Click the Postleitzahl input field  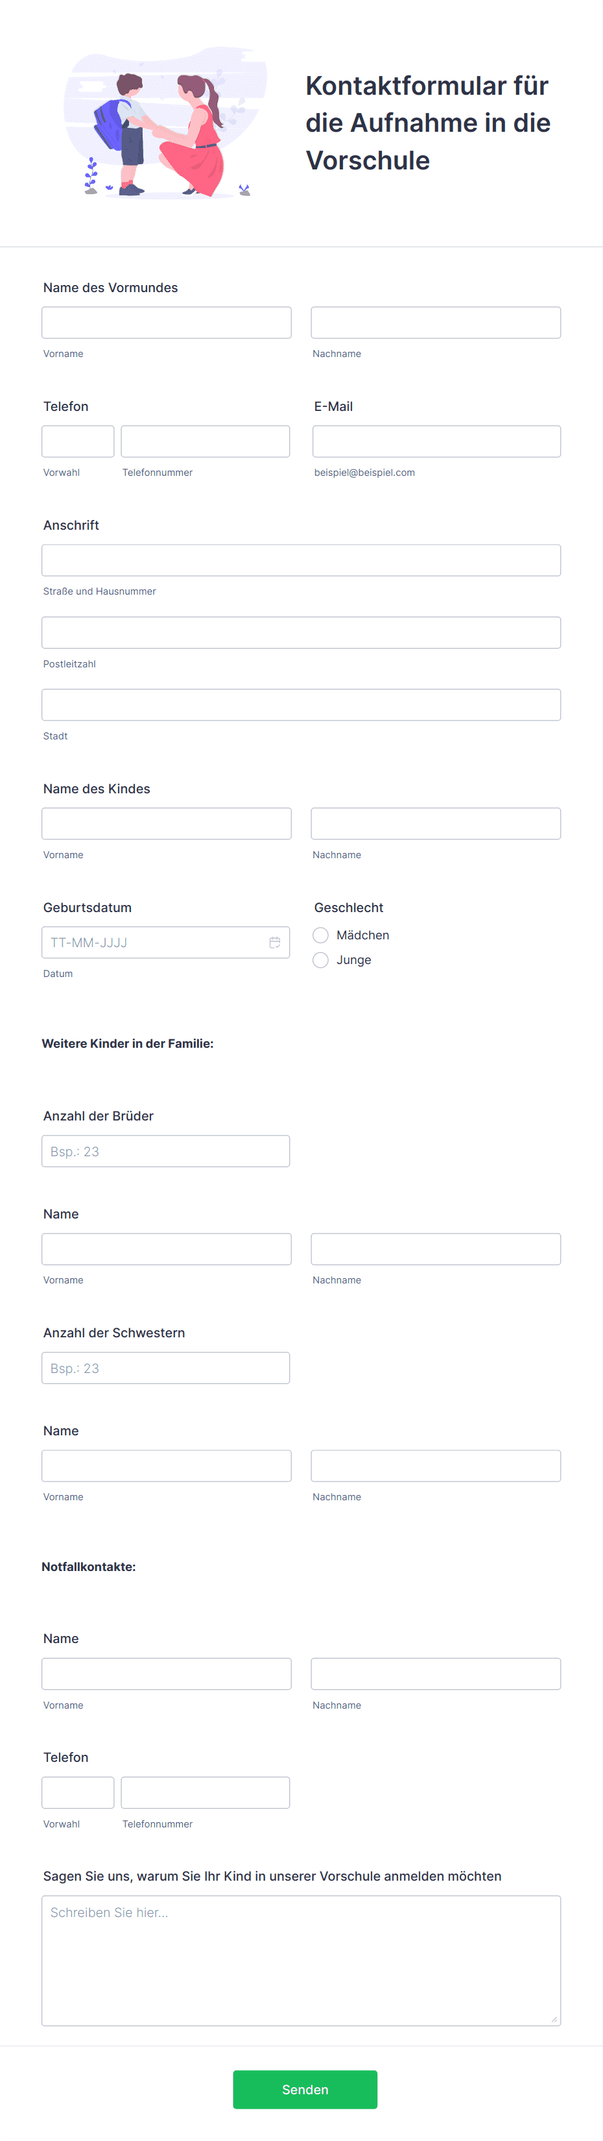pos(301,632)
